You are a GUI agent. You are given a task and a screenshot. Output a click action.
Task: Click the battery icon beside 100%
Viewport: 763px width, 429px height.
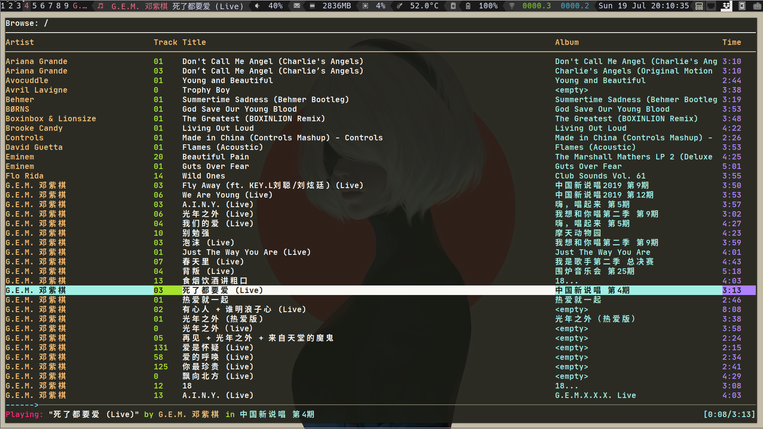coord(468,6)
